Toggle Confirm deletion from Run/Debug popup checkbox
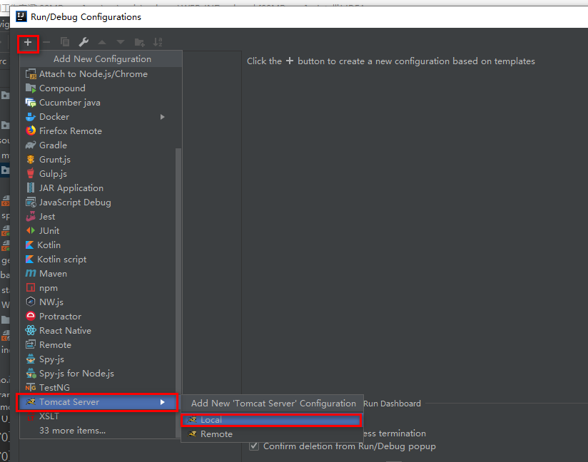Viewport: 588px width, 462px height. pyautogui.click(x=254, y=446)
